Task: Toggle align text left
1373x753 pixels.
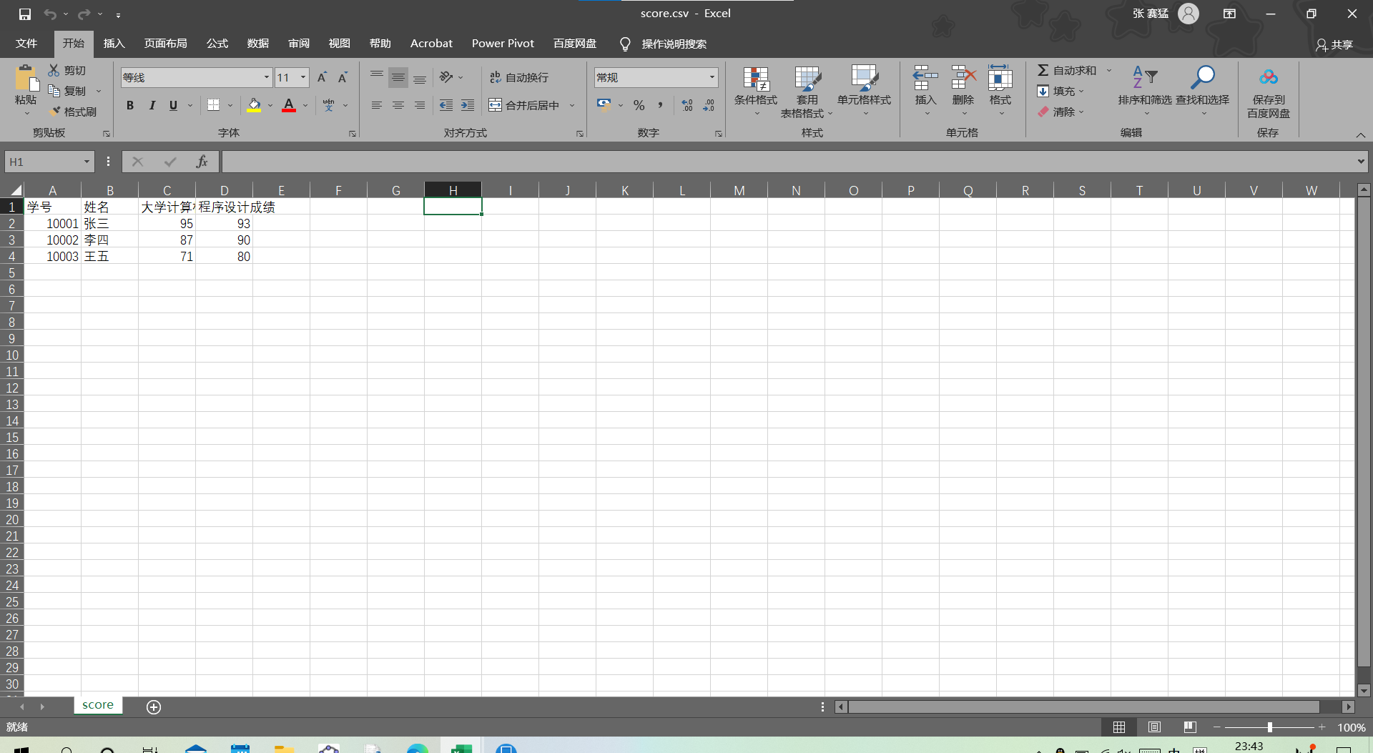Action: tap(377, 105)
